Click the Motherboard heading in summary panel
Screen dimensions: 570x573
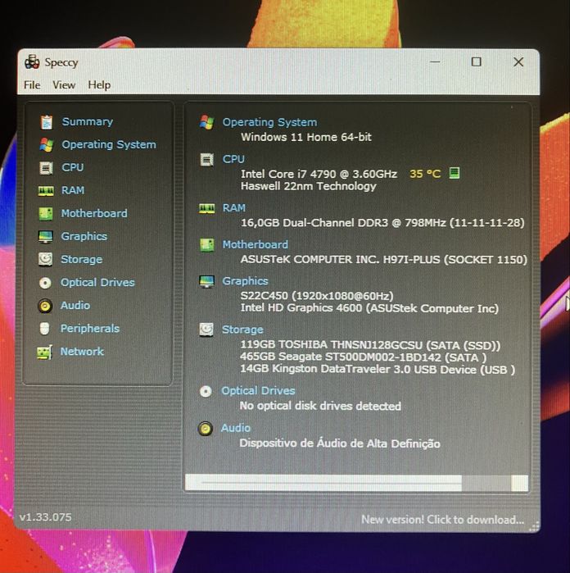(256, 244)
